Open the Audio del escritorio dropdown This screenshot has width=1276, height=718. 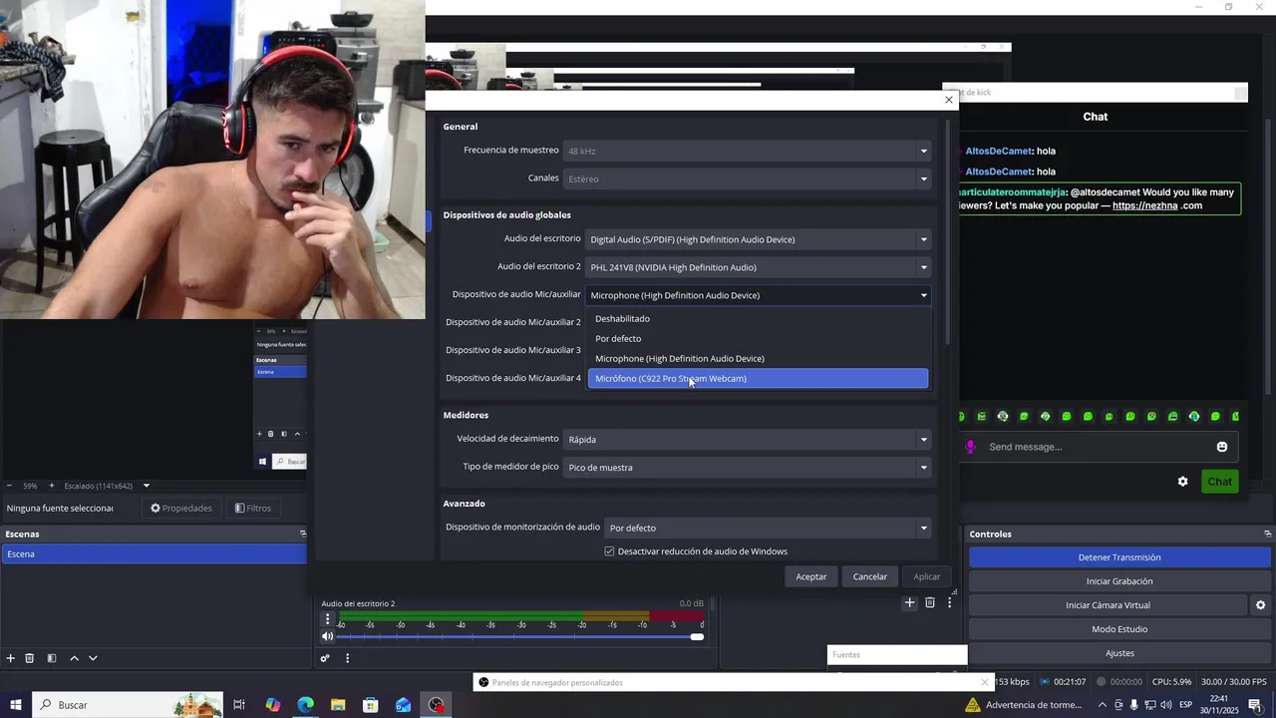758,239
